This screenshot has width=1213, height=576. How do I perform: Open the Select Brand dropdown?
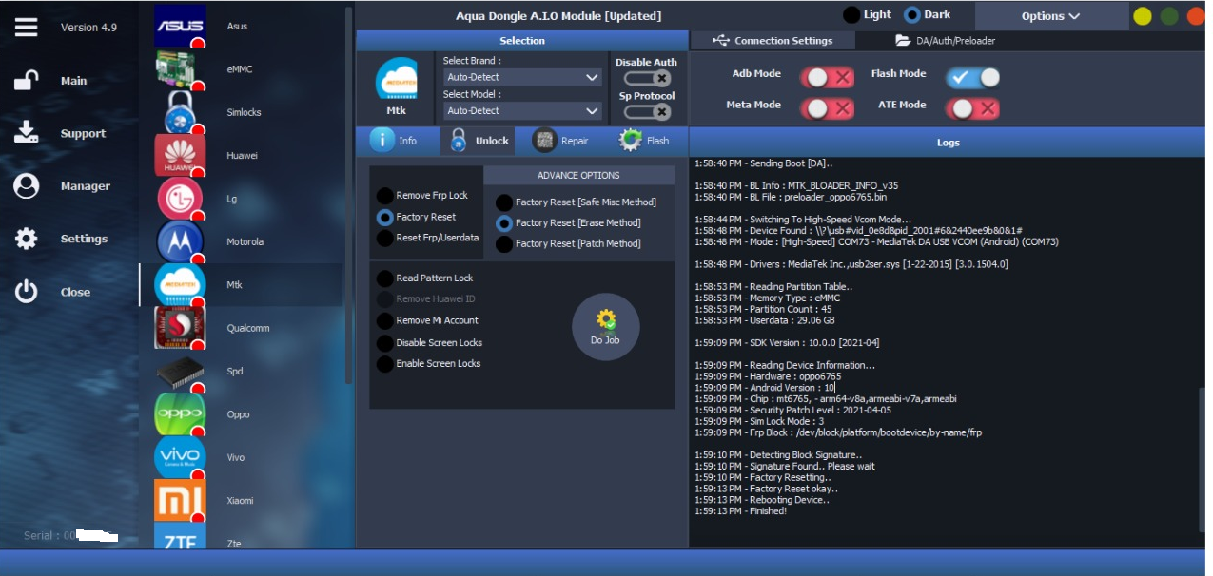click(x=522, y=78)
